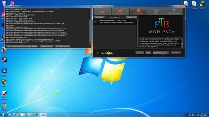The width and height of the screenshot is (209, 117).
Task: Click the mod list description text area
Action: pyautogui.click(x=160, y=43)
